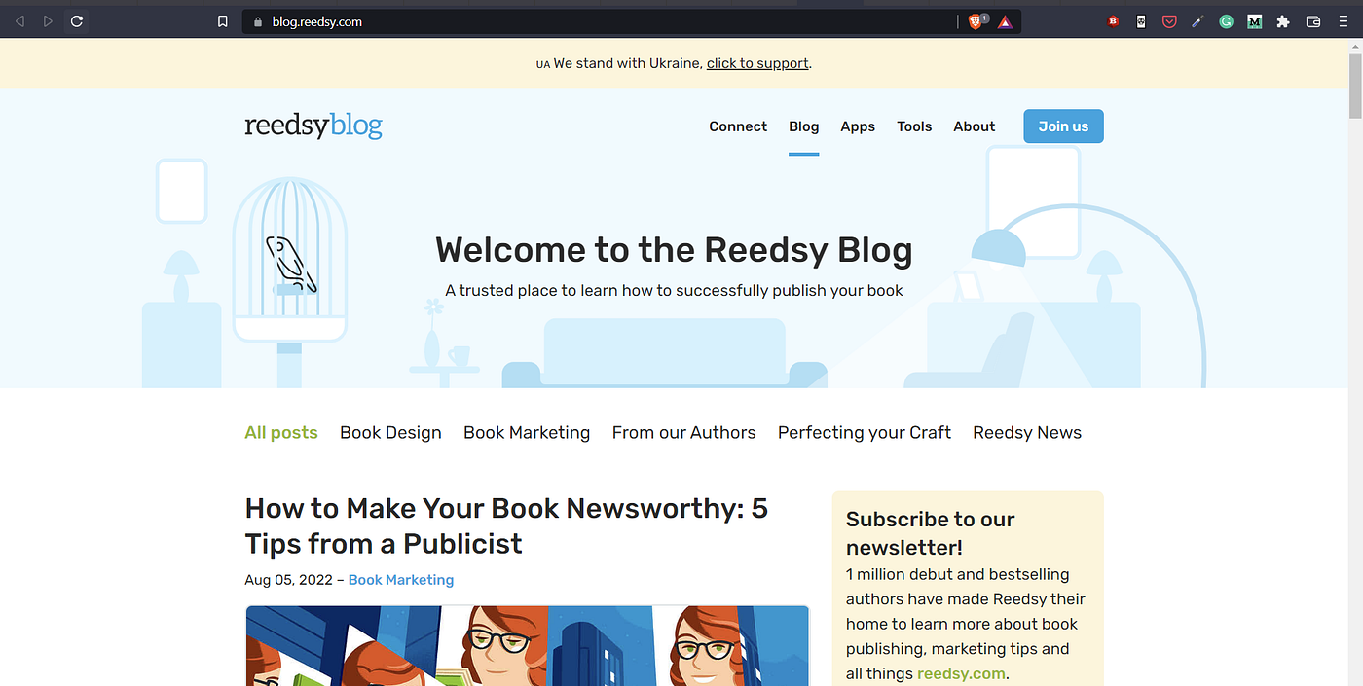Switch to the Blog tab in navigation
1363x686 pixels.
pos(803,126)
